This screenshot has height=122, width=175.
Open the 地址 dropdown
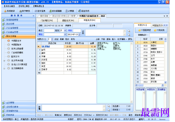click(65, 35)
